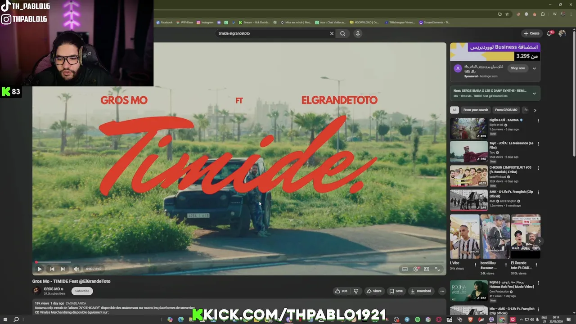Viewport: 576px width, 324px height.
Task: Switch to theater mode view
Action: pyautogui.click(x=427, y=269)
